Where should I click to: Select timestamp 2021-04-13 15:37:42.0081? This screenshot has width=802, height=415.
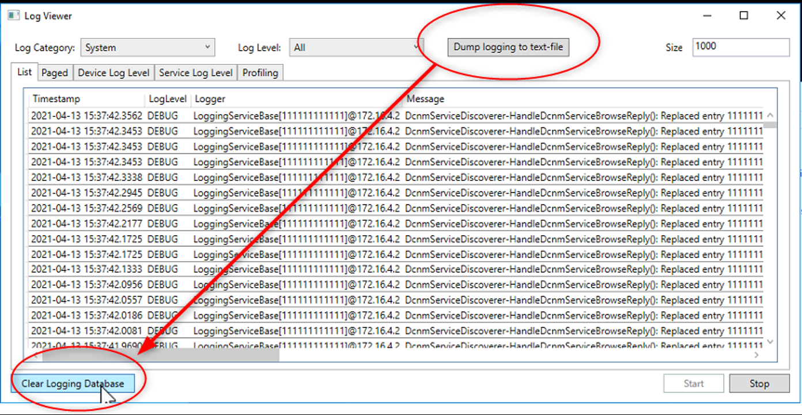(x=86, y=331)
